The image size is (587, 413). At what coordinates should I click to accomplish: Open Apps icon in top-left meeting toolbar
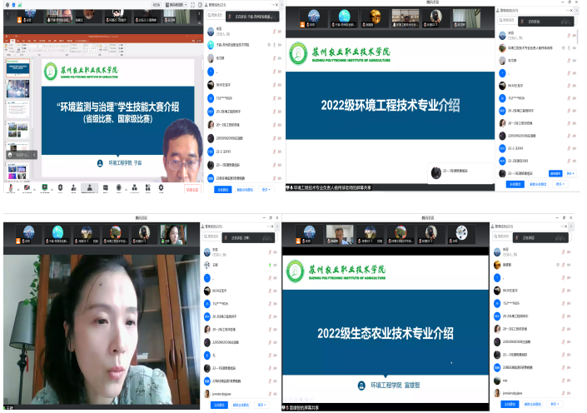pos(148,187)
